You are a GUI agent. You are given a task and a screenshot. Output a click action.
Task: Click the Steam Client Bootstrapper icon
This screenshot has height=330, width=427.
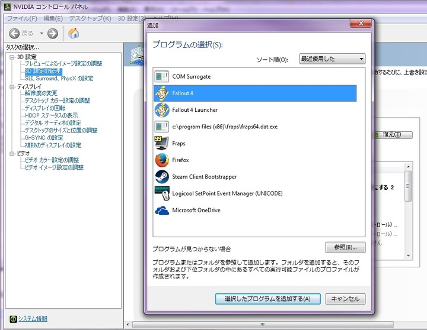click(162, 177)
